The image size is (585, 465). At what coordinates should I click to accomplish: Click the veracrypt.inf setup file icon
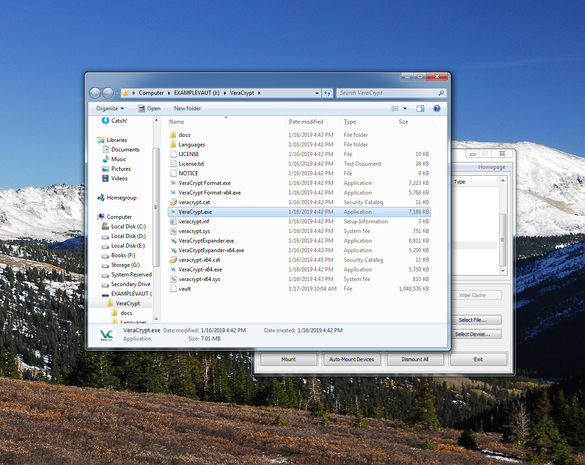tap(173, 222)
